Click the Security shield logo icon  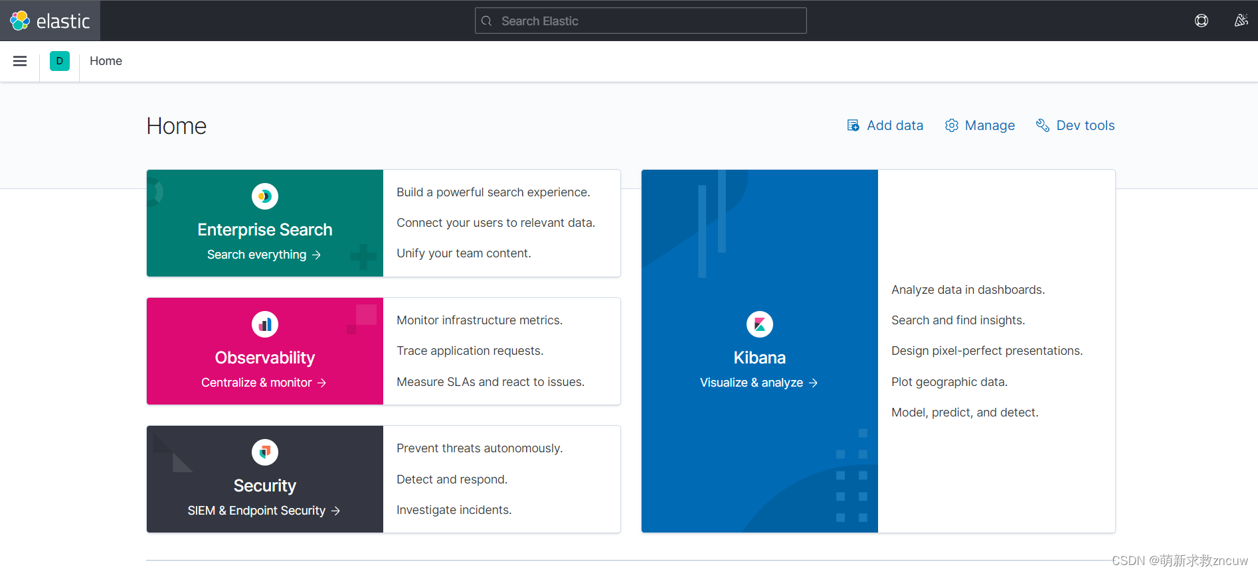tap(265, 452)
